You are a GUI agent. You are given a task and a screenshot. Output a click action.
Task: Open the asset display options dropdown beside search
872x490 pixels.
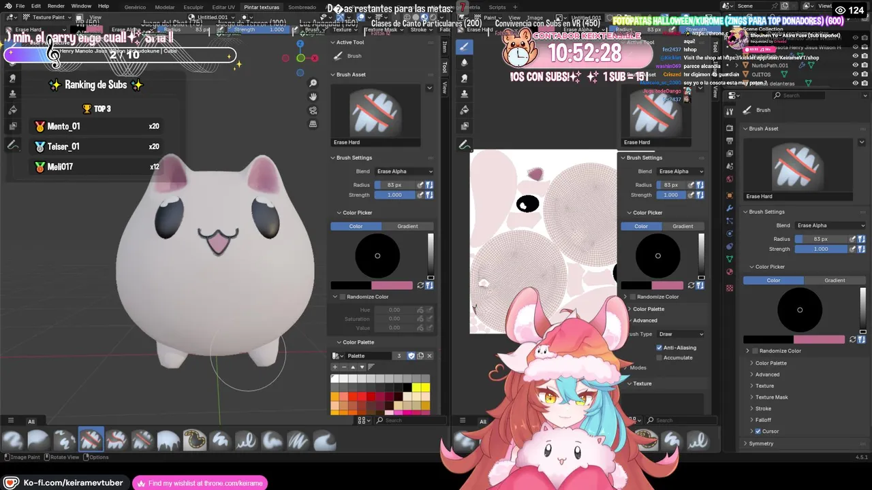364,421
